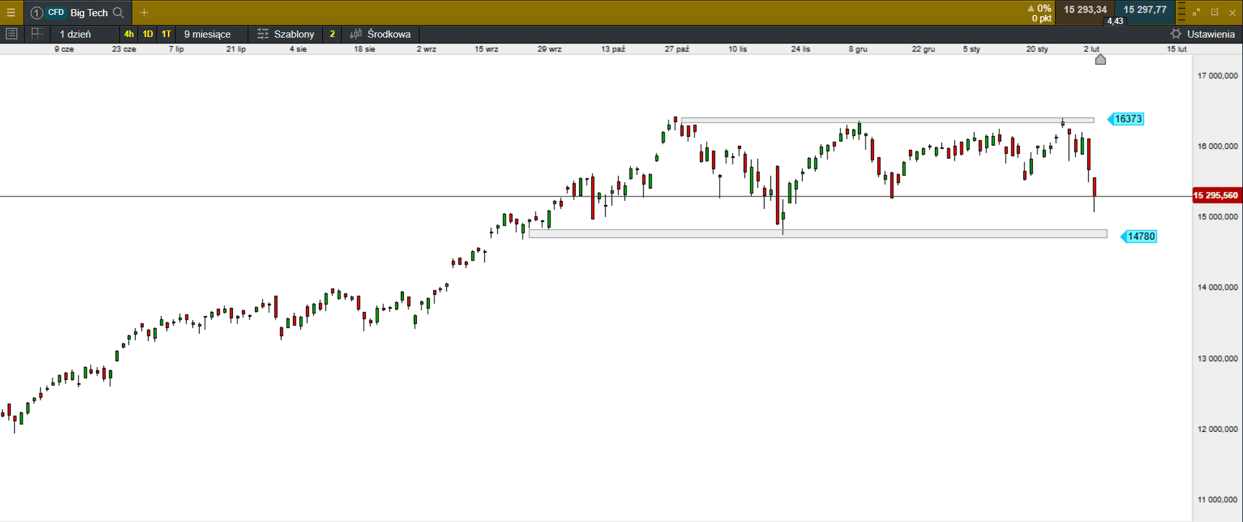
Task: Pop out chart into separate window
Action: click(x=1214, y=12)
